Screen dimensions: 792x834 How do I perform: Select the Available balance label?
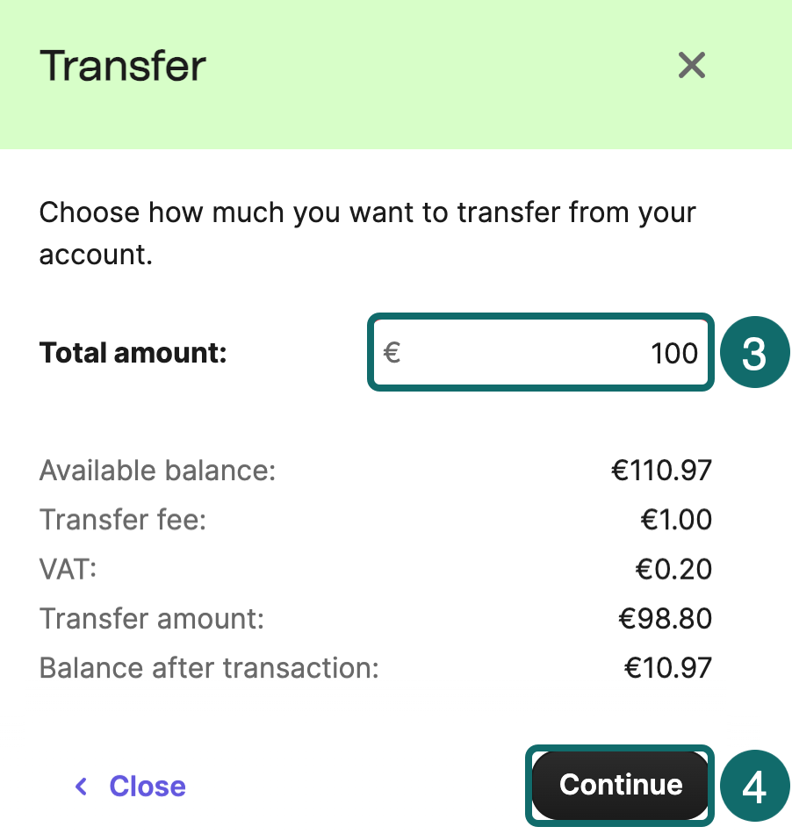(x=158, y=471)
